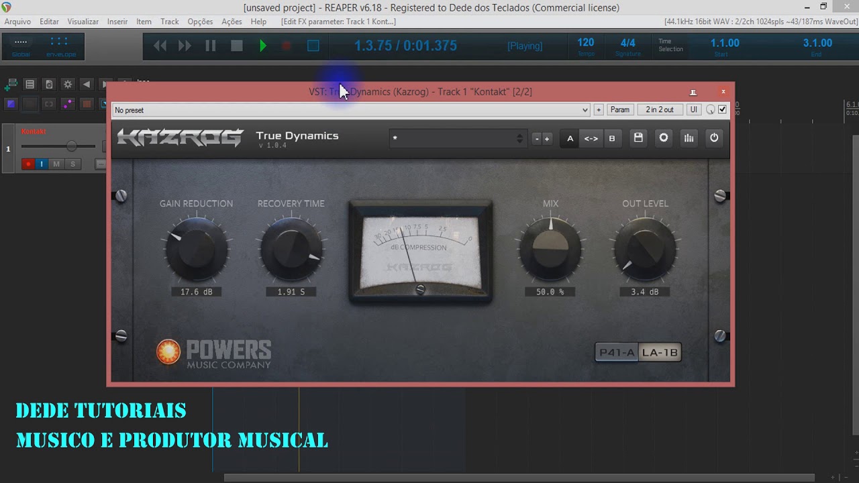Image resolution: width=859 pixels, height=483 pixels.
Task: Click the preset selector up/down arrows
Action: tap(519, 138)
